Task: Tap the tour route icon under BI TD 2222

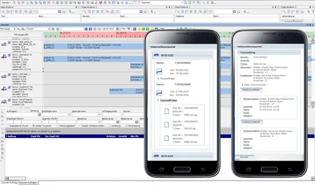Action: tap(159, 72)
